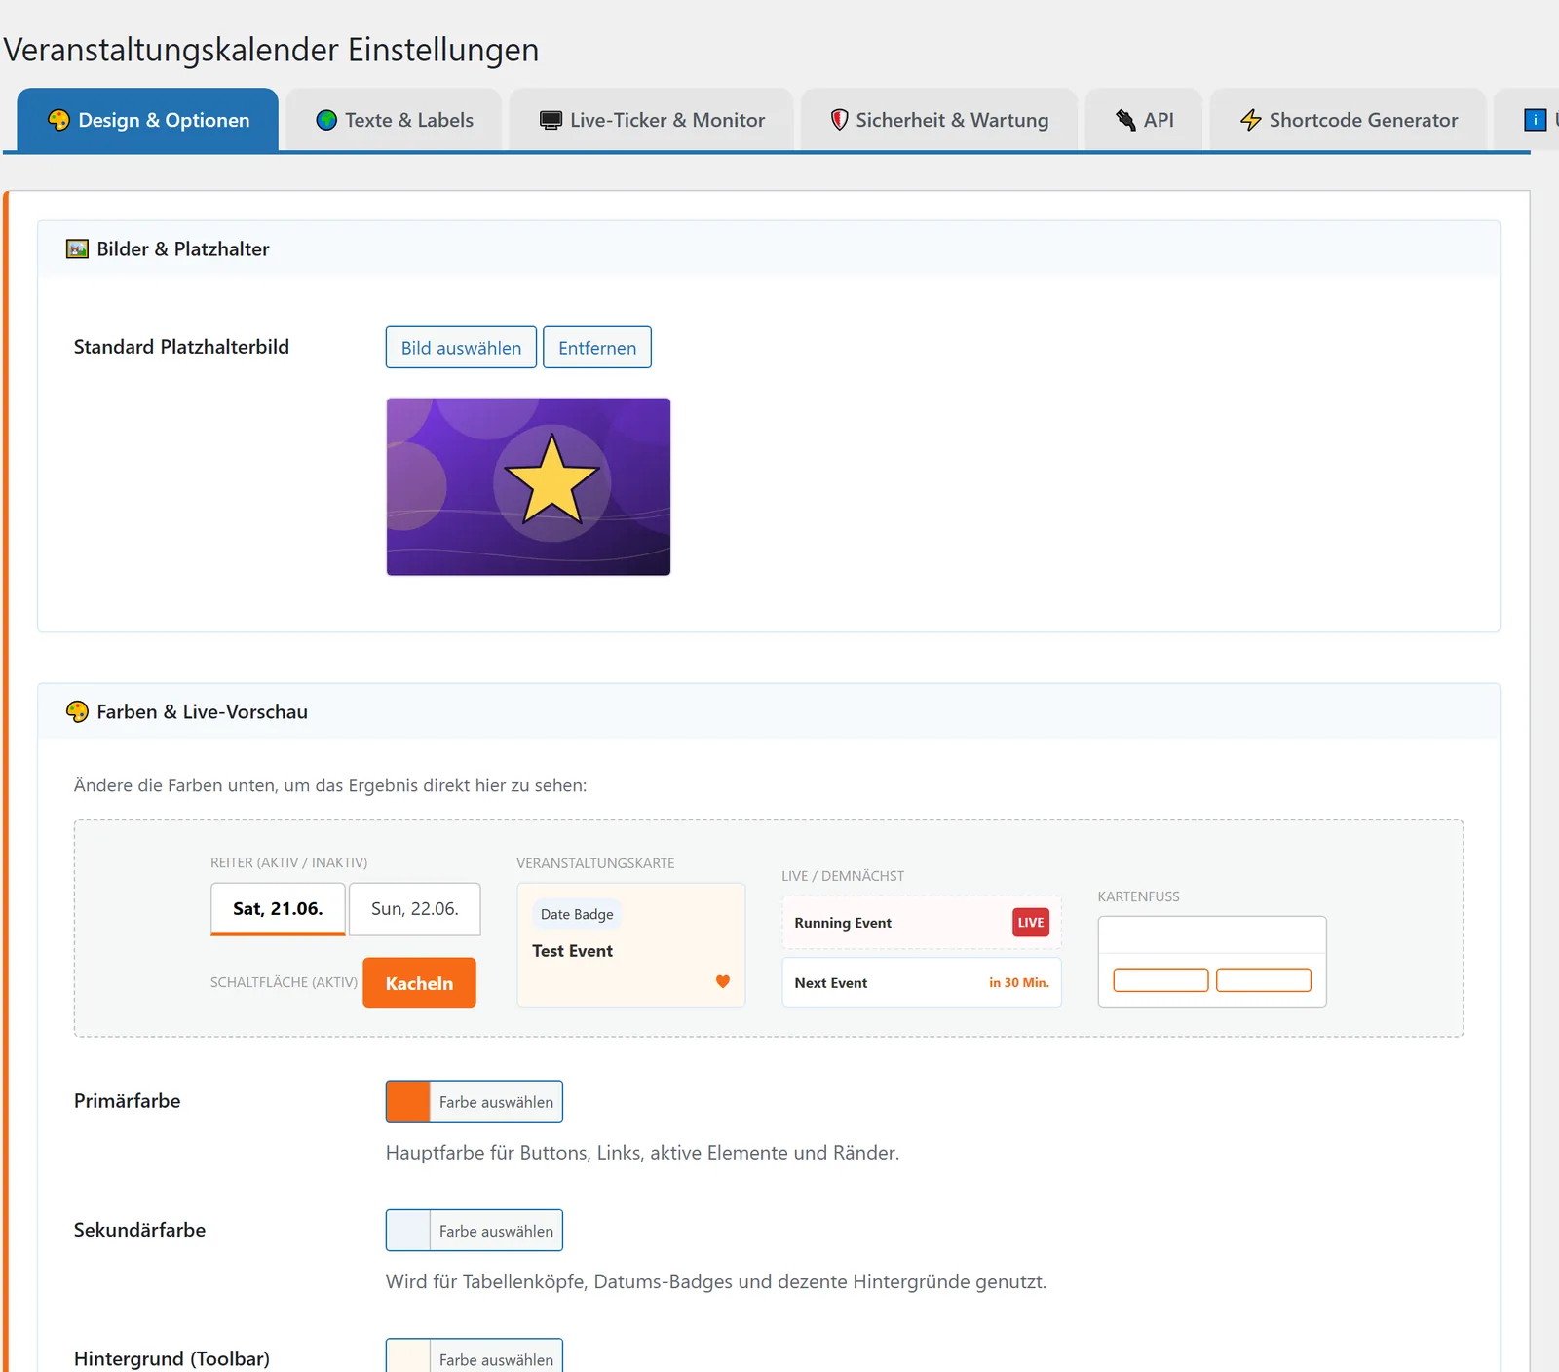Click the Date Badge in preview card
Image resolution: width=1559 pixels, height=1372 pixels.
(x=577, y=914)
